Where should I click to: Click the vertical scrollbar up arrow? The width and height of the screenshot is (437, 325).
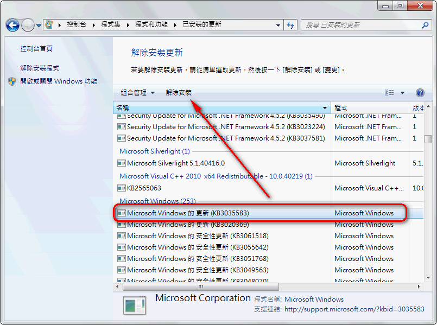coord(428,107)
